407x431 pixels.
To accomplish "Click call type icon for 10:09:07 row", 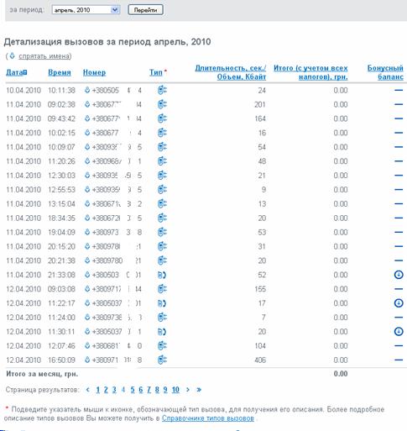I will (162, 147).
